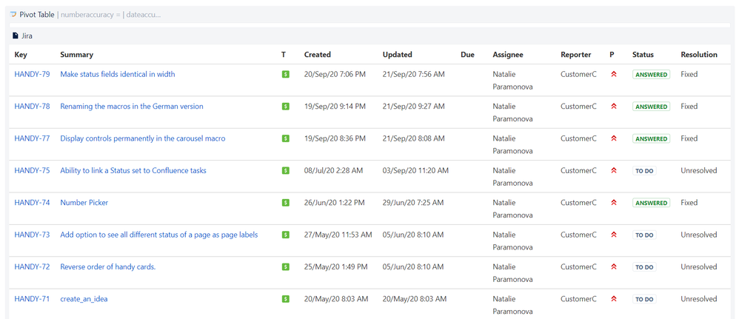This screenshot has width=739, height=319.
Task: Click the issue type icon for HANDY-79
Action: (x=285, y=75)
